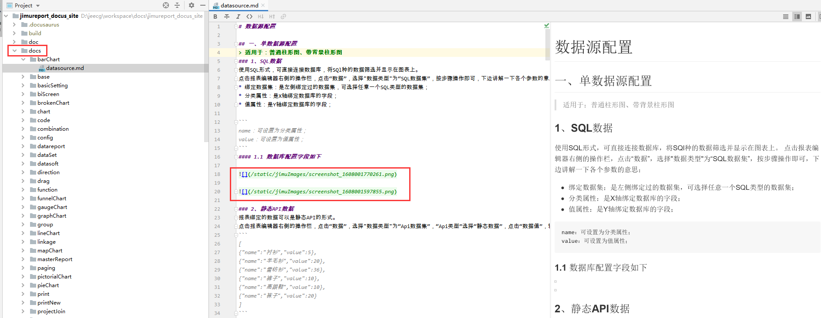Increase header level in markdown toolbar
Screen dimensions: 821x318
[x=272, y=17]
